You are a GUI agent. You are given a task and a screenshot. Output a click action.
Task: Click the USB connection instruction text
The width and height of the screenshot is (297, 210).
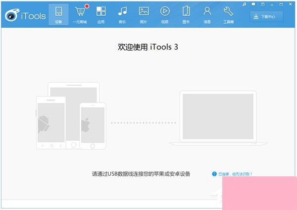tap(141, 174)
